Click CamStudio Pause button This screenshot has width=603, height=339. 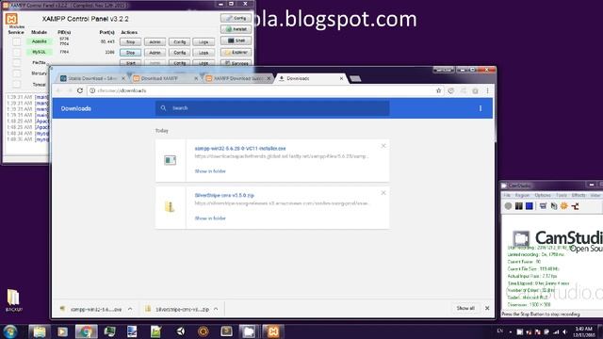coord(519,206)
